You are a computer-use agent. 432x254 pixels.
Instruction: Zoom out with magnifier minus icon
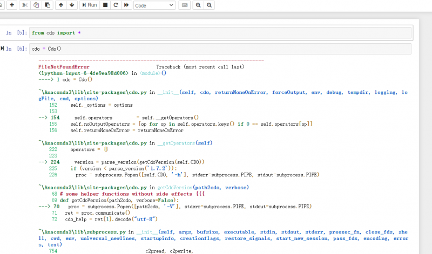point(209,5)
